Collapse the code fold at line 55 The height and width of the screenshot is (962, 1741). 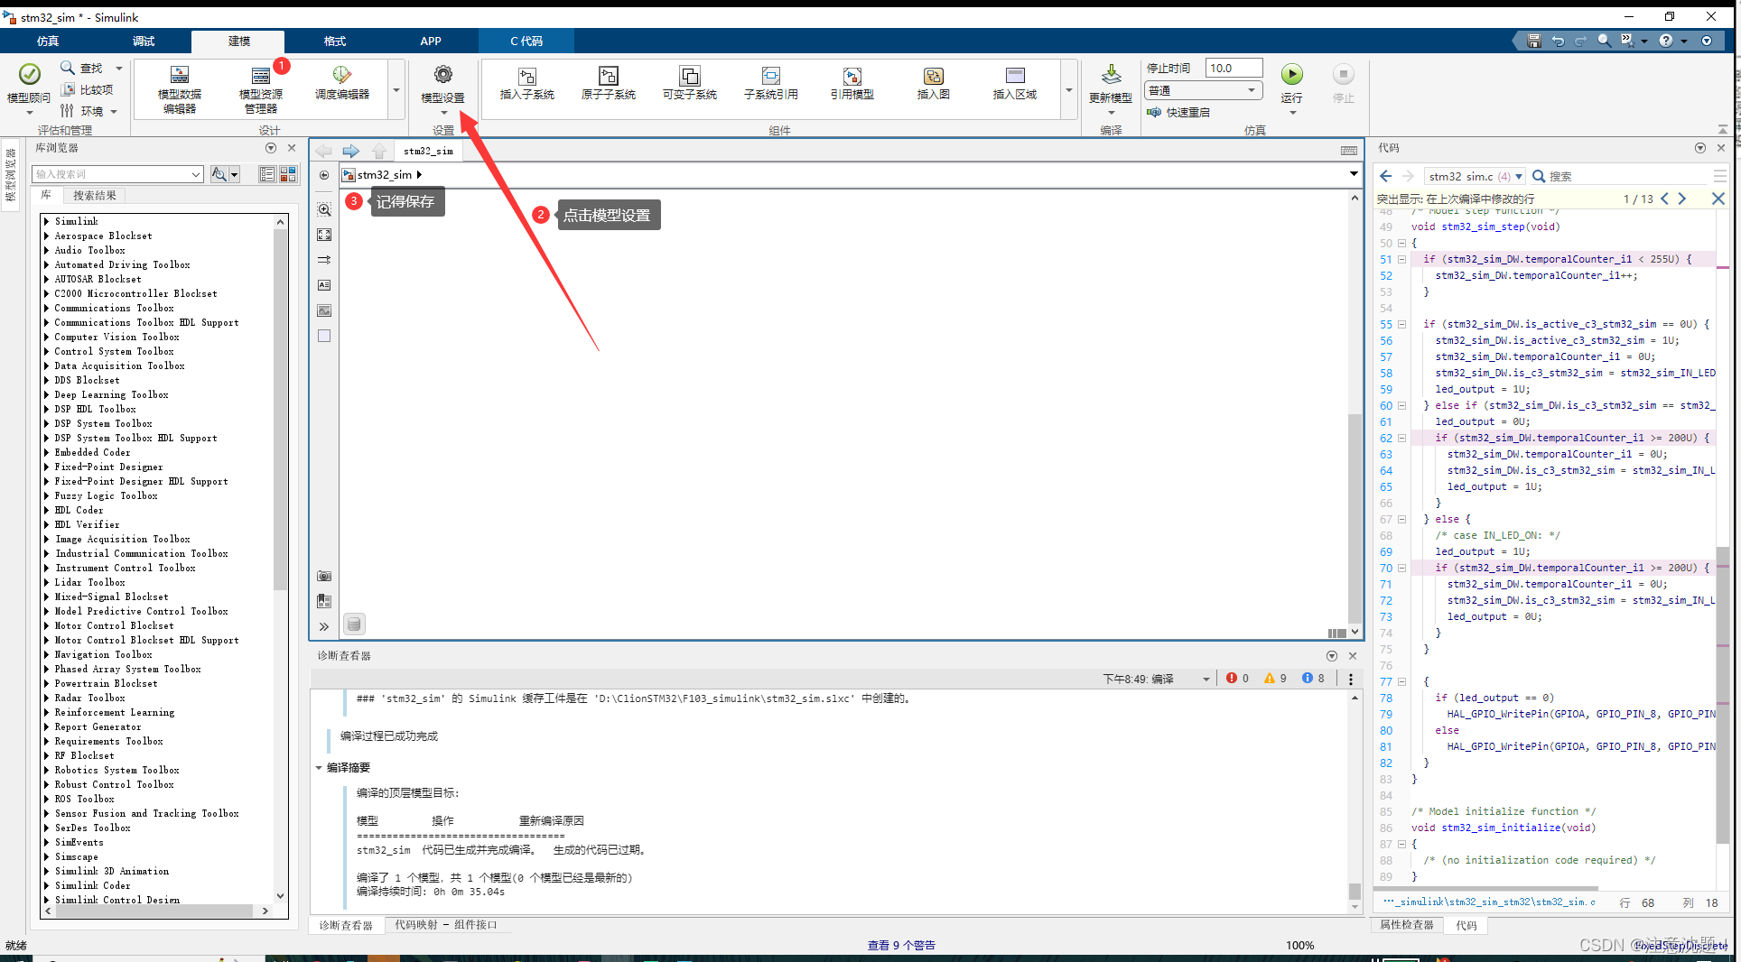tap(1401, 324)
